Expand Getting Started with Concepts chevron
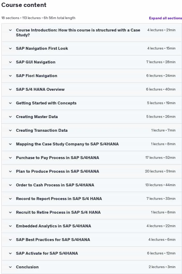The height and width of the screenshot is (274, 182). coord(10,103)
